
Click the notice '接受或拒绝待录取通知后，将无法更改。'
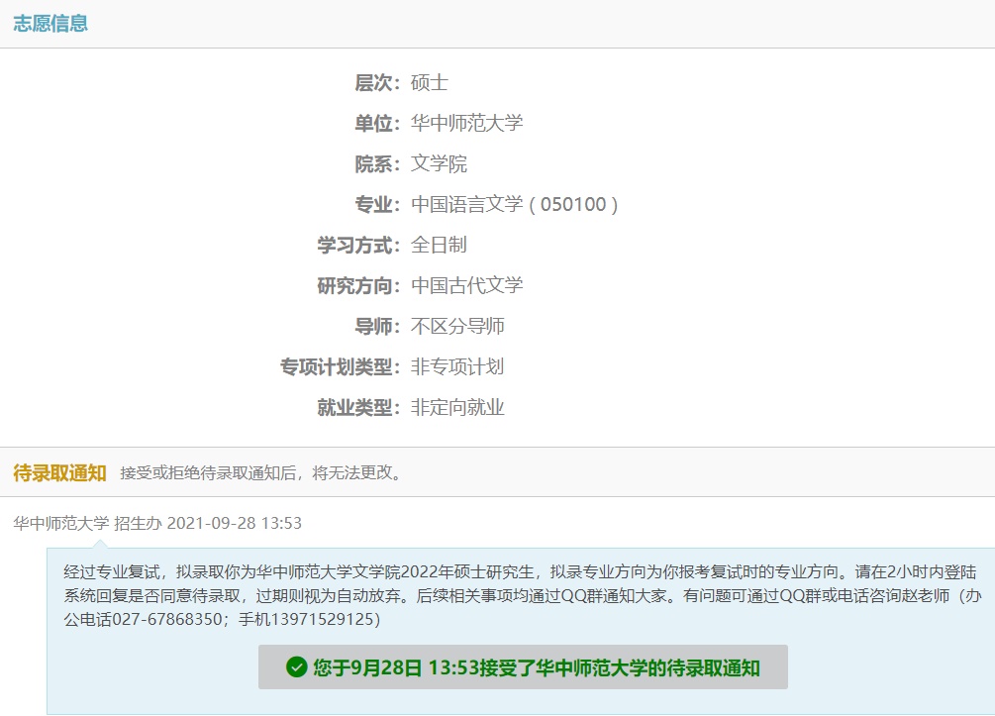coord(262,473)
